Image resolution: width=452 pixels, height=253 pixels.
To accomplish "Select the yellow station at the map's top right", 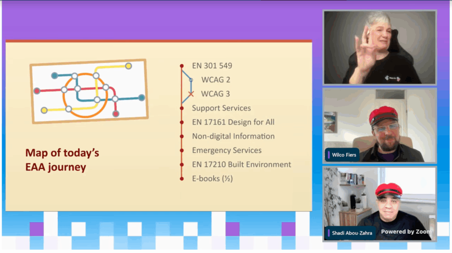I will coord(128,66).
